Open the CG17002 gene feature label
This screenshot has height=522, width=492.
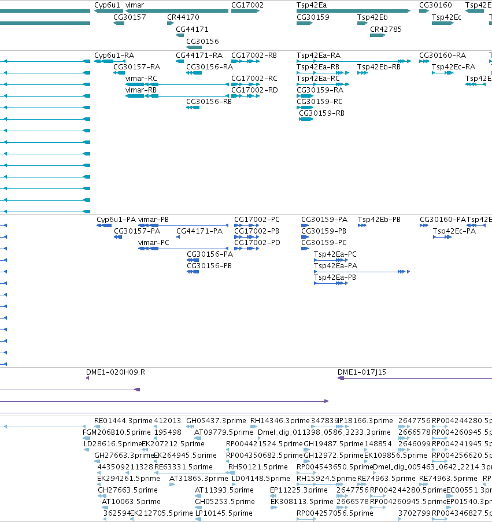(247, 5)
